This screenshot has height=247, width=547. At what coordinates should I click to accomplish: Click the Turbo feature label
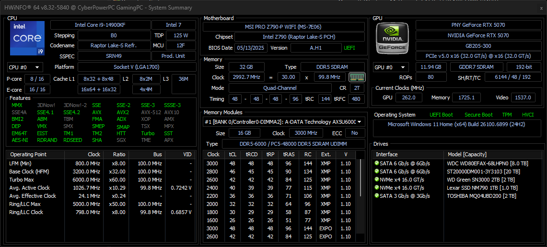coord(148,133)
